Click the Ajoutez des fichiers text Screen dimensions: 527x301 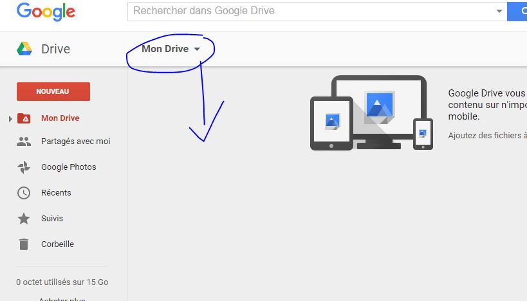pyautogui.click(x=487, y=135)
